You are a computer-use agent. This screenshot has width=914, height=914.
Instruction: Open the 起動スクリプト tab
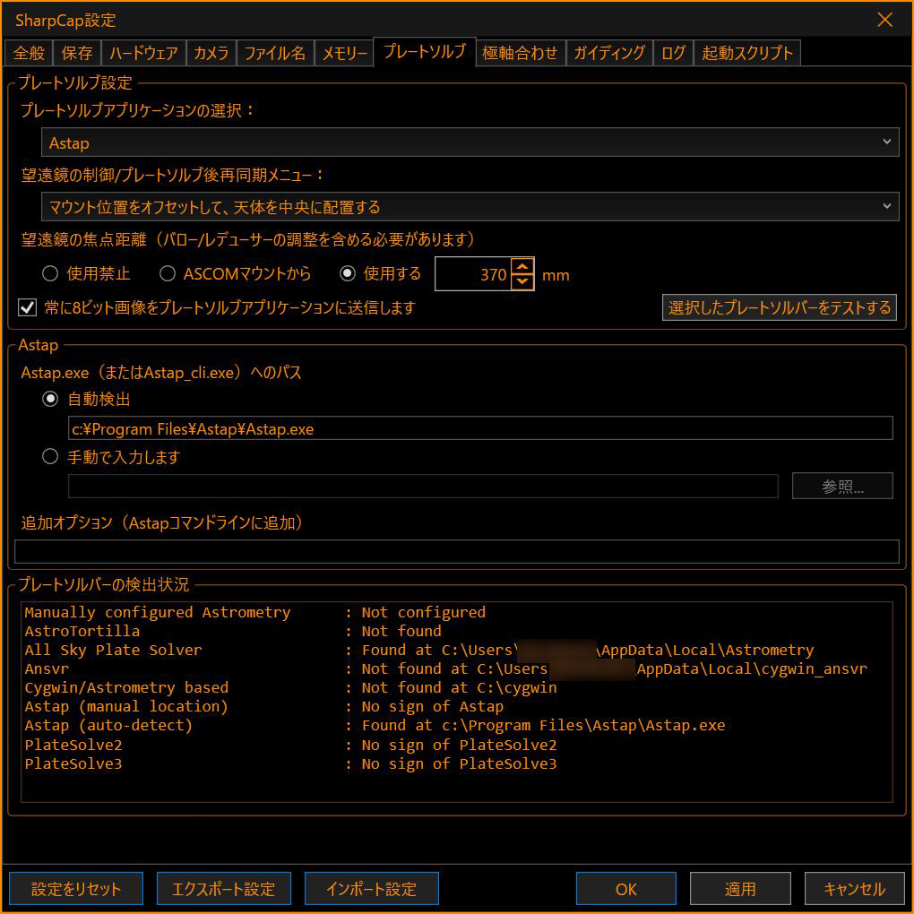[x=746, y=53]
